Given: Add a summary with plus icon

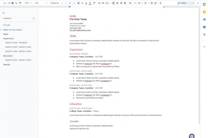Looking at the screenshot, I should point(34,18).
